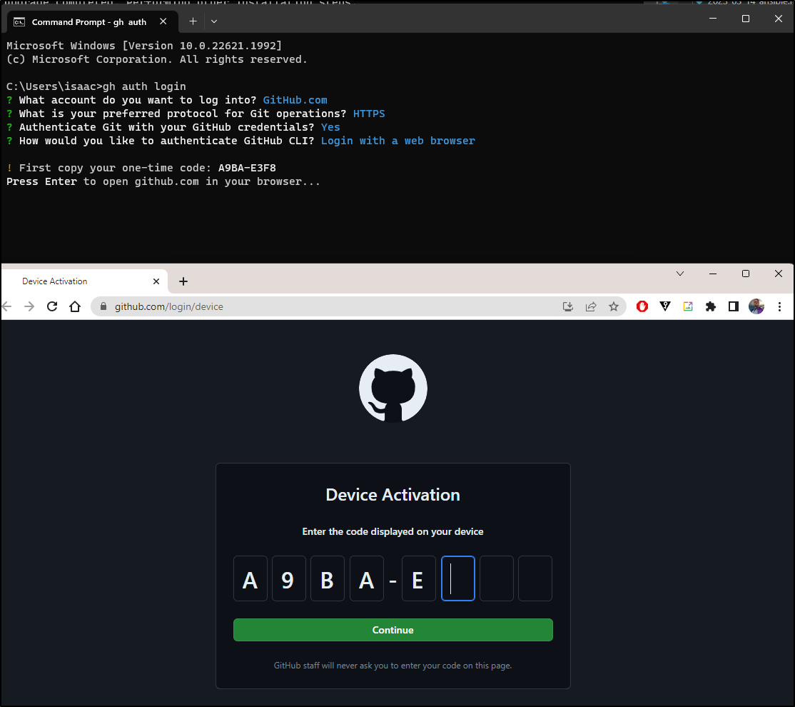This screenshot has width=795, height=707.
Task: Open the red shield ad-blocker extension
Action: click(x=642, y=306)
